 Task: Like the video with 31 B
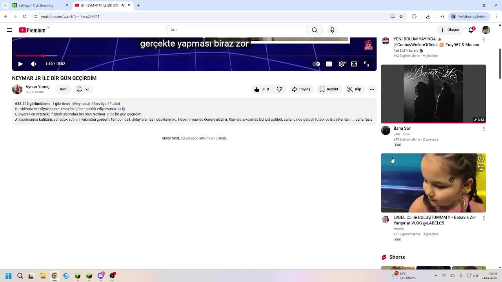[262, 89]
